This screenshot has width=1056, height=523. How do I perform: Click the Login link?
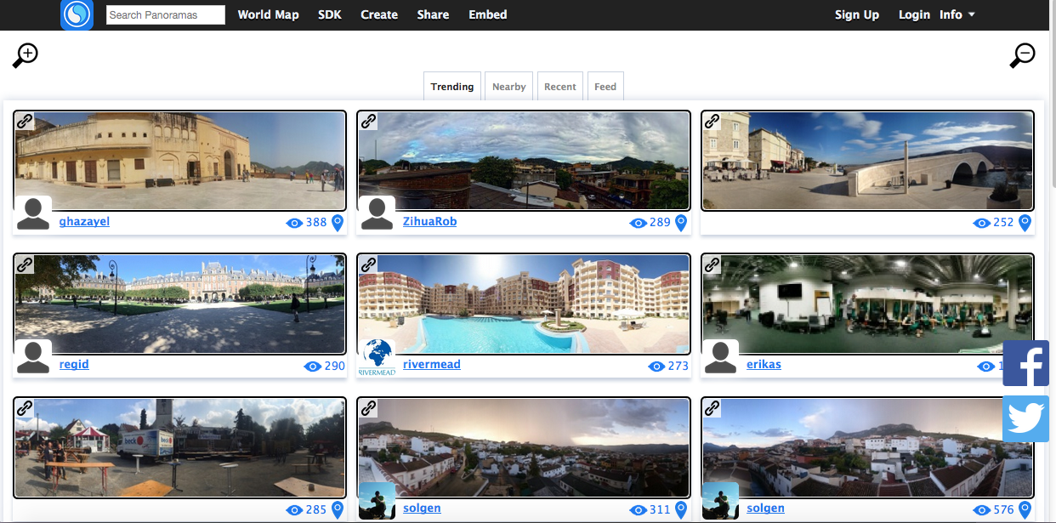(x=914, y=14)
